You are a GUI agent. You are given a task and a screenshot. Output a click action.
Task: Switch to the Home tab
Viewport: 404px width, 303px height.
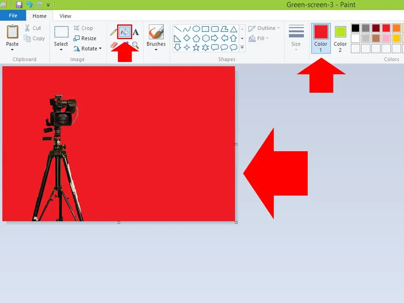tap(39, 16)
